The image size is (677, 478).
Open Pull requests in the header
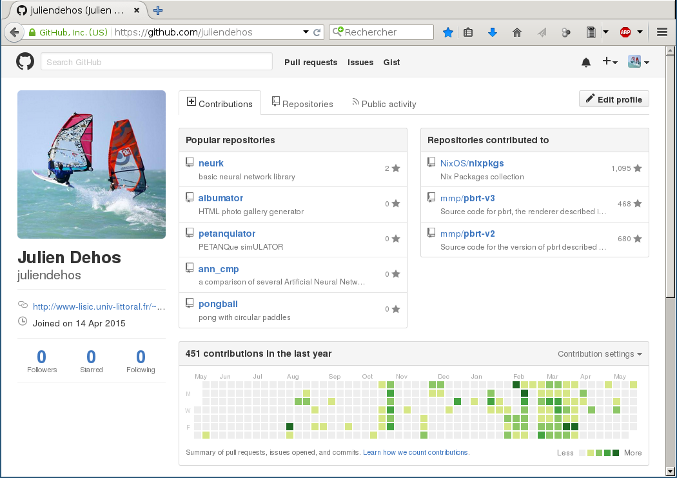311,62
